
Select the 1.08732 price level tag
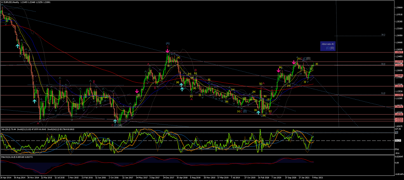(398, 107)
